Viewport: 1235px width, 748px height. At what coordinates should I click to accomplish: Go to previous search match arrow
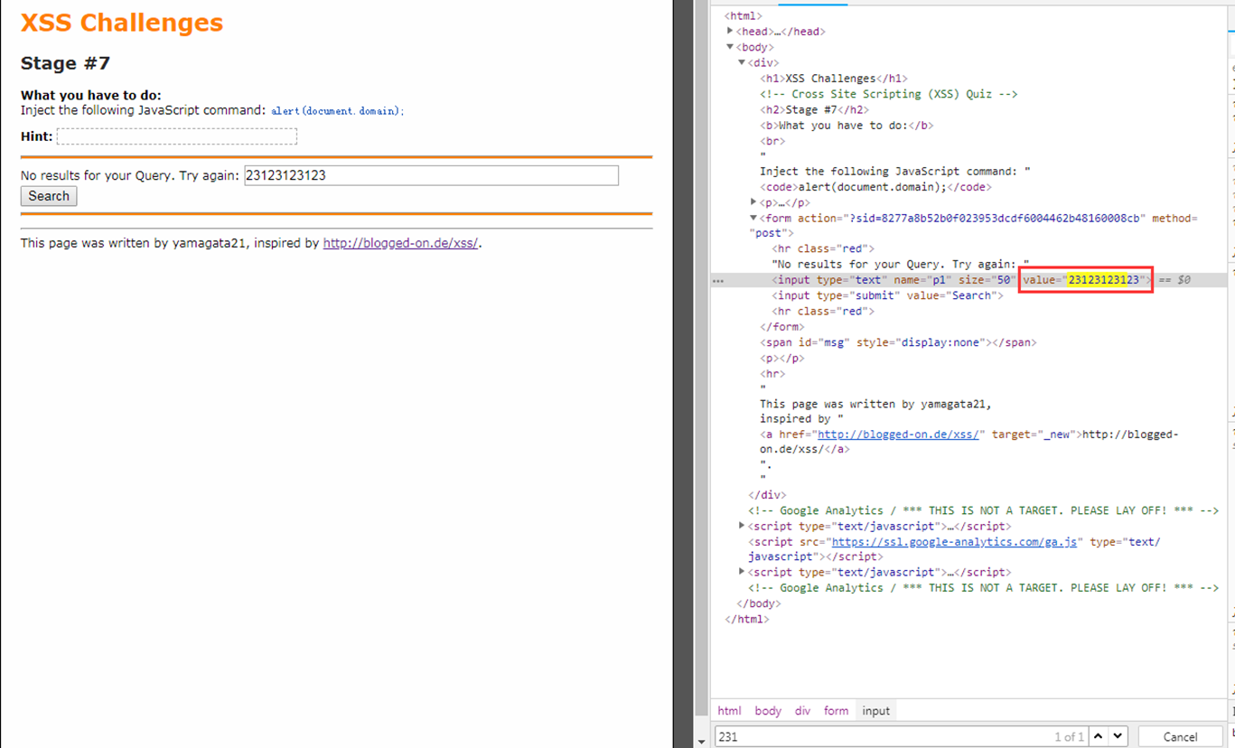1099,736
